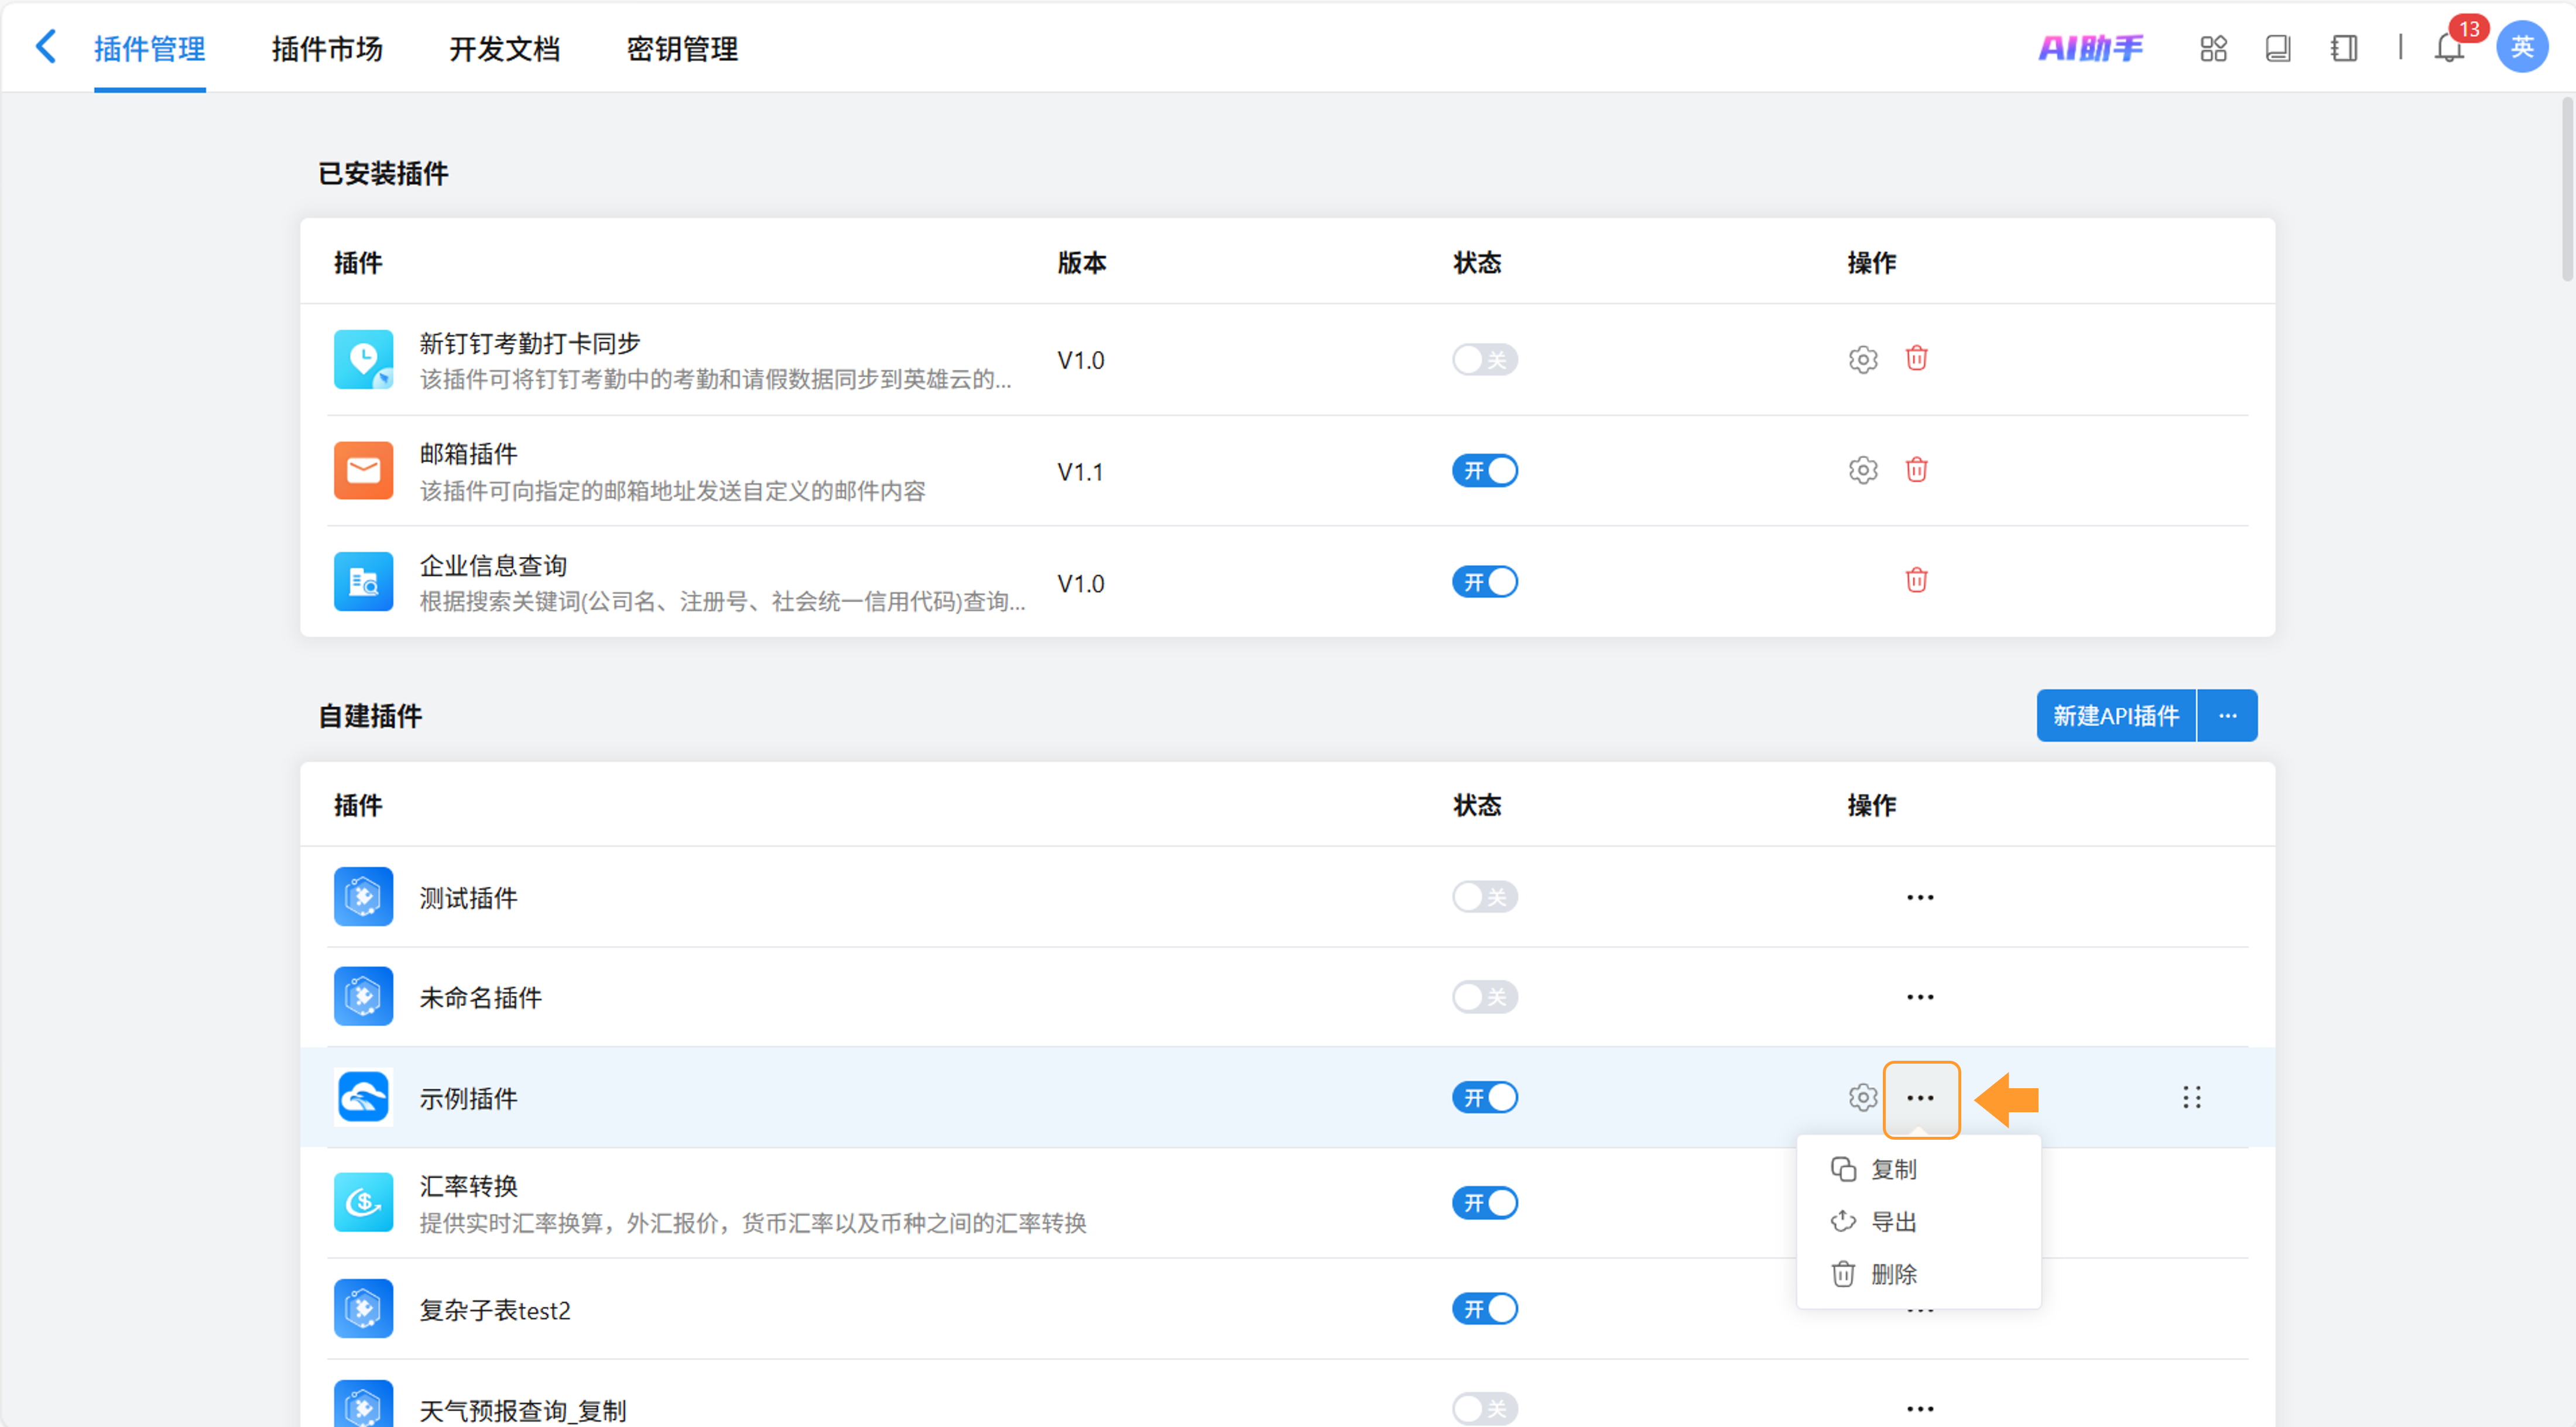Open the three-dot menu for 测试插件
The height and width of the screenshot is (1427, 2576).
(x=1919, y=898)
